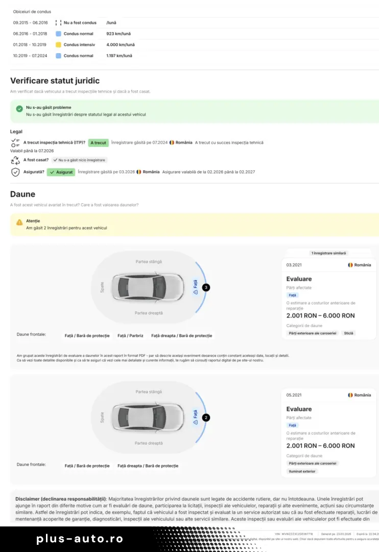Image resolution: width=379 pixels, height=552 pixels.
Task: Click the ITP inspection checklist icon
Action: (15, 143)
